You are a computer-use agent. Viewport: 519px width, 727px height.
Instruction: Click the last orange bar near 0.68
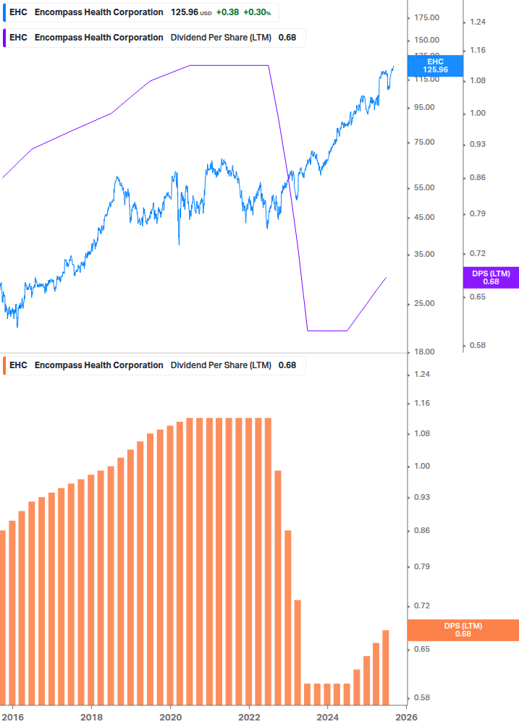pos(385,667)
